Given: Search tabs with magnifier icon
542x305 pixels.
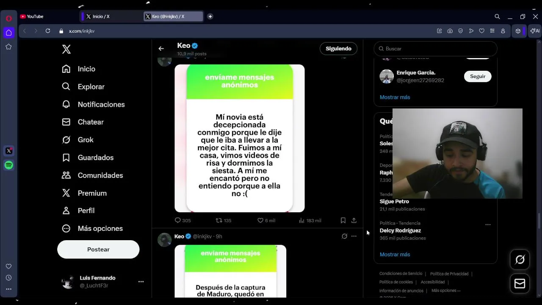Looking at the screenshot, I should 497,17.
